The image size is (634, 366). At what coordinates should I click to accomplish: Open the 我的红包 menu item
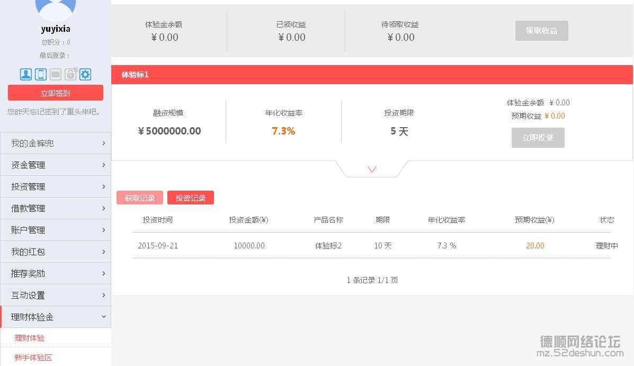(56, 252)
